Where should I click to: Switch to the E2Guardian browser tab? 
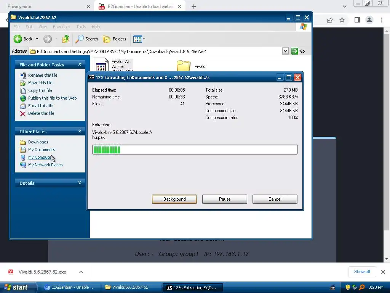(x=140, y=6)
